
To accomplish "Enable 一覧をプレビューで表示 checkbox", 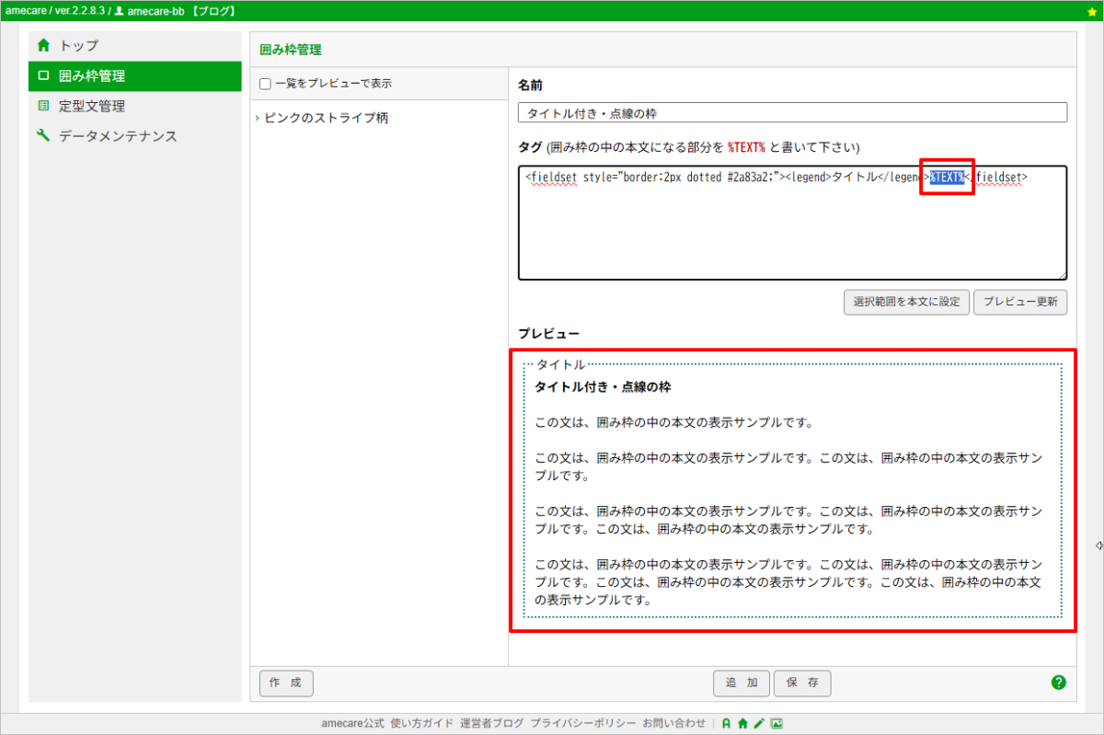I will click(x=265, y=84).
